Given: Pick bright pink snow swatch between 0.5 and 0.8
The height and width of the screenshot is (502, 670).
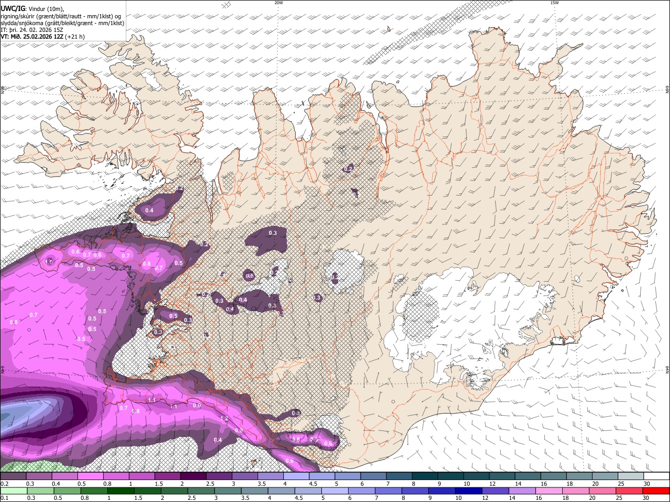Looking at the screenshot, I should [x=90, y=476].
